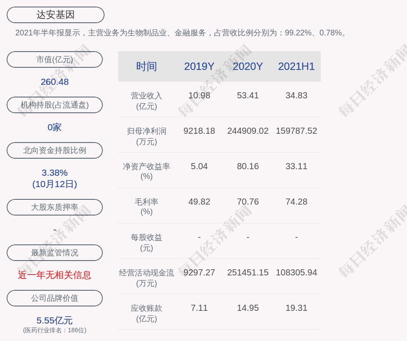Select the 2021H1 column header

[x=296, y=66]
